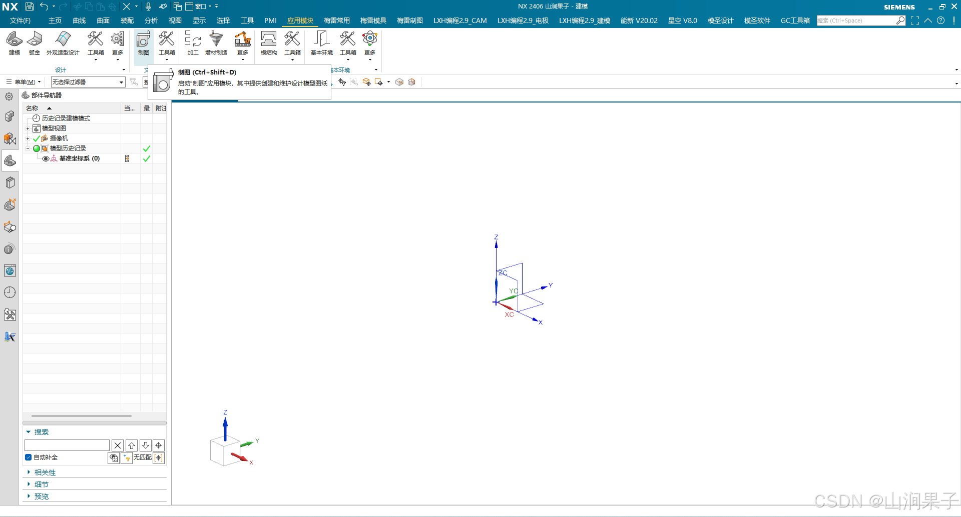Click the microphone voice command icon

[x=148, y=6]
